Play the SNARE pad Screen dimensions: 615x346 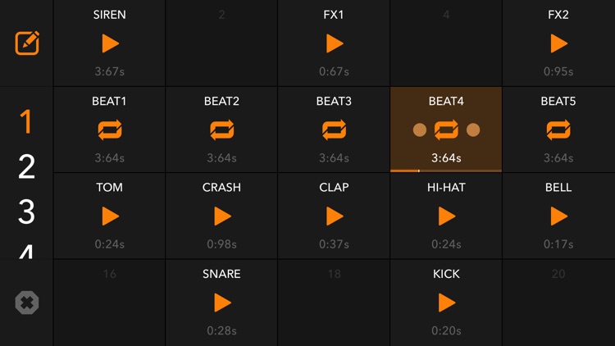pos(221,303)
